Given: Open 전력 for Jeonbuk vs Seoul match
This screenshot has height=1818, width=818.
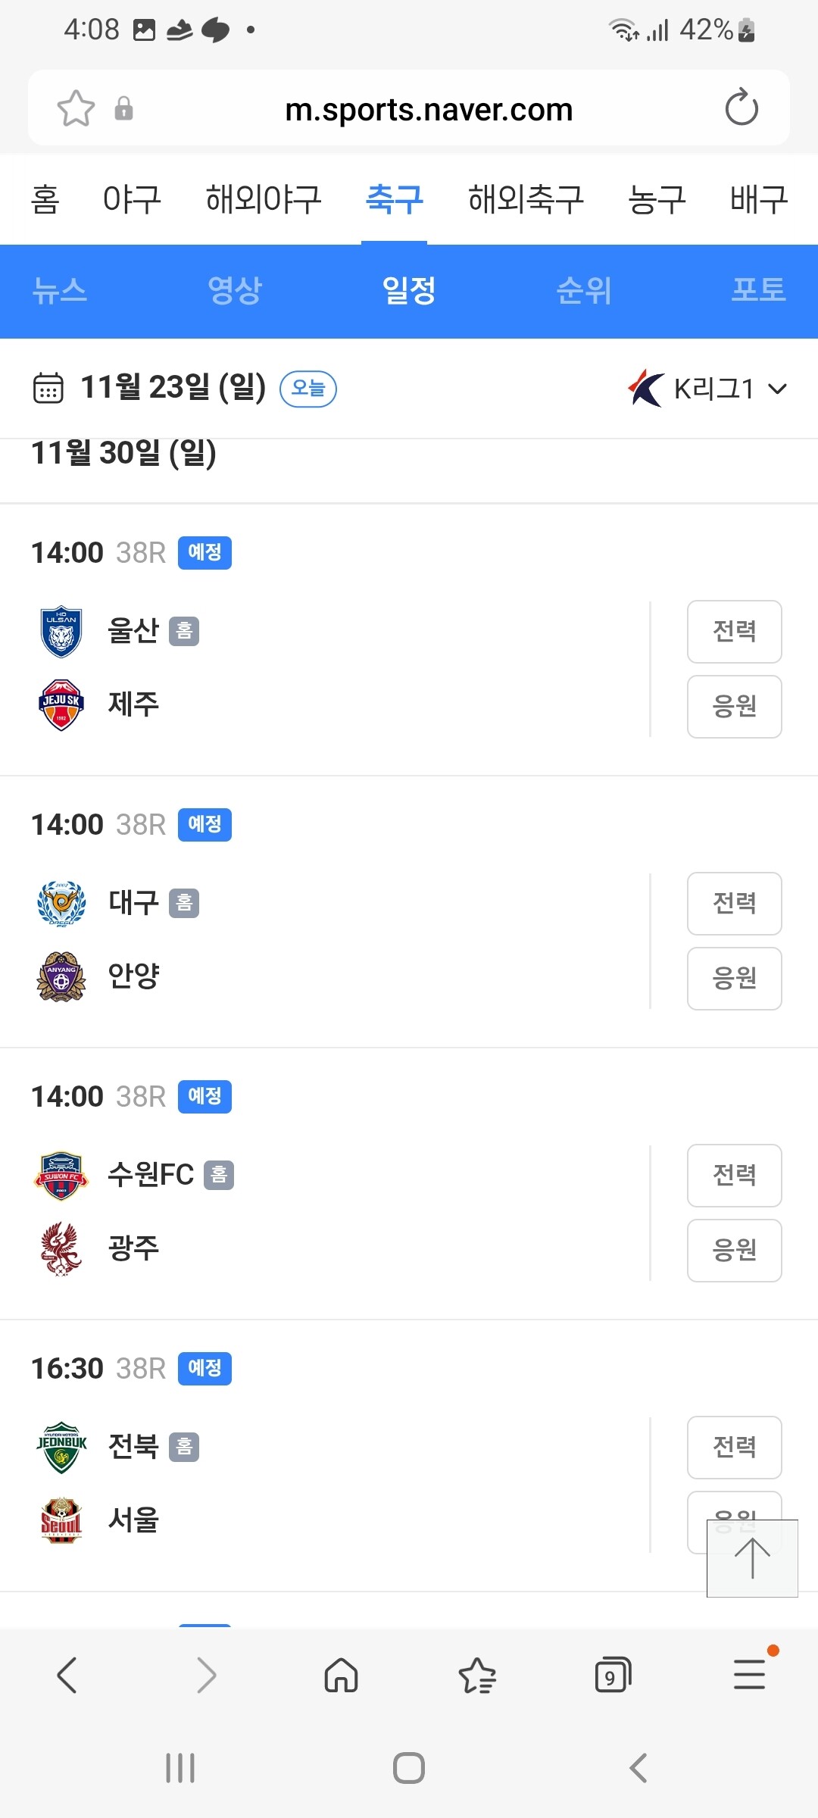Looking at the screenshot, I should [x=734, y=1447].
